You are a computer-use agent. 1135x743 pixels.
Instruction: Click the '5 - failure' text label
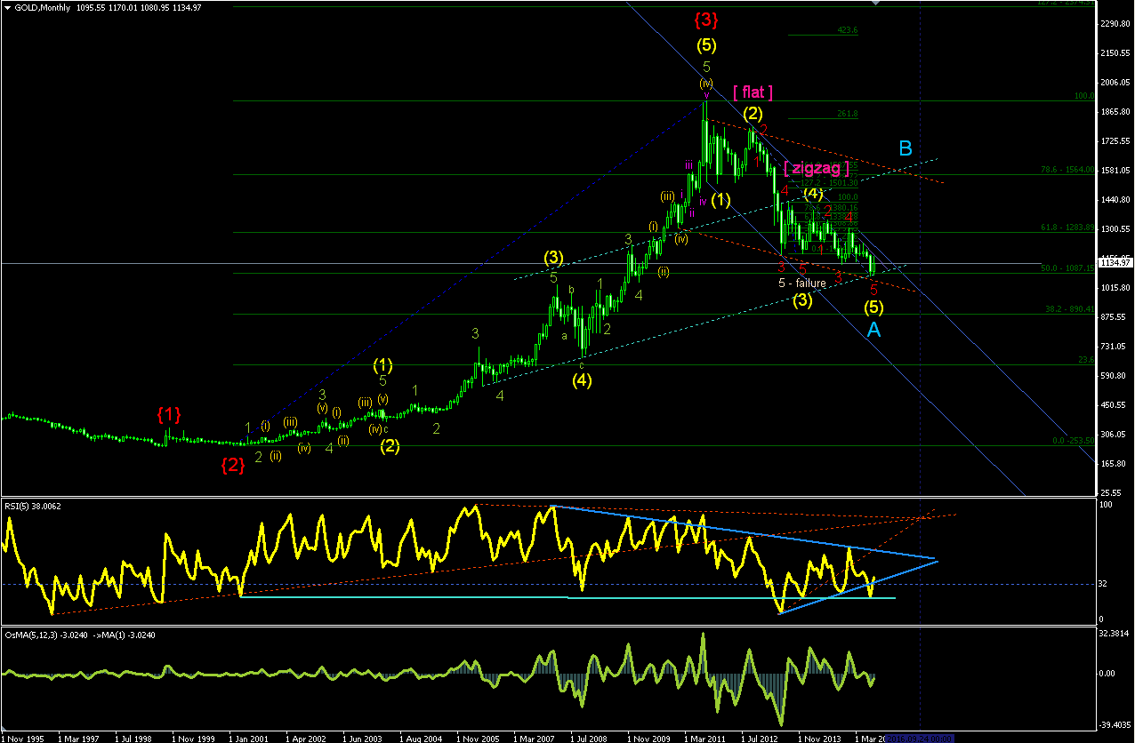click(802, 283)
